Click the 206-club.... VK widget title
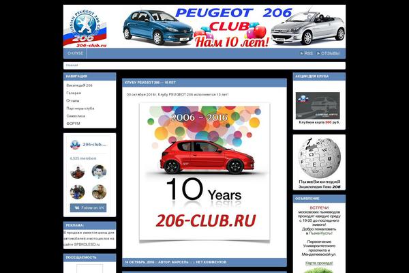The height and width of the screenshot is (273, 409). 95,145
